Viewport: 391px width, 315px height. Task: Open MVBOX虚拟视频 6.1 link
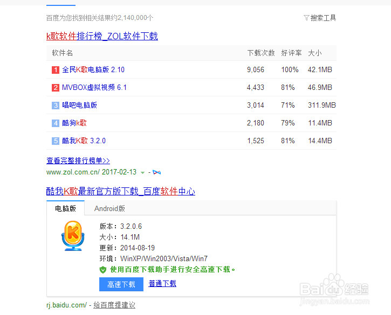coord(94,87)
